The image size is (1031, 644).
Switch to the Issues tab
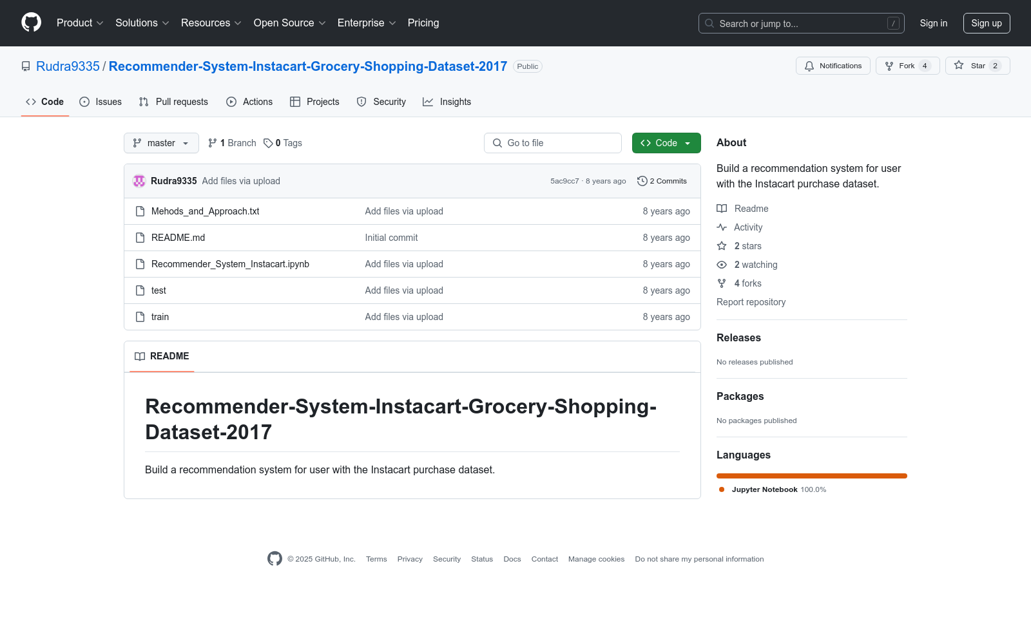[101, 102]
